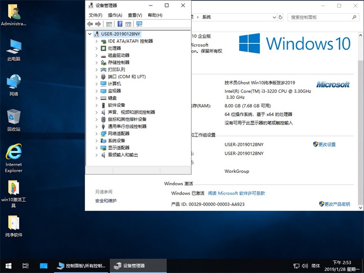Viewport: 364px width, 273px height.
Task: Collapse the USER-20190128NY root node
Action: click(x=90, y=34)
